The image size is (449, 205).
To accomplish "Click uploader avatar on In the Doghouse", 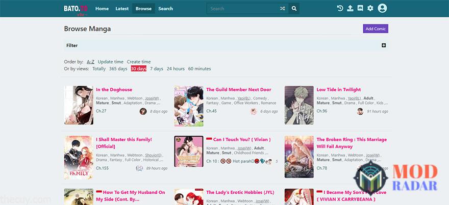I will click(143, 111).
